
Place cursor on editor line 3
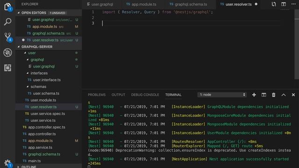point(191,23)
